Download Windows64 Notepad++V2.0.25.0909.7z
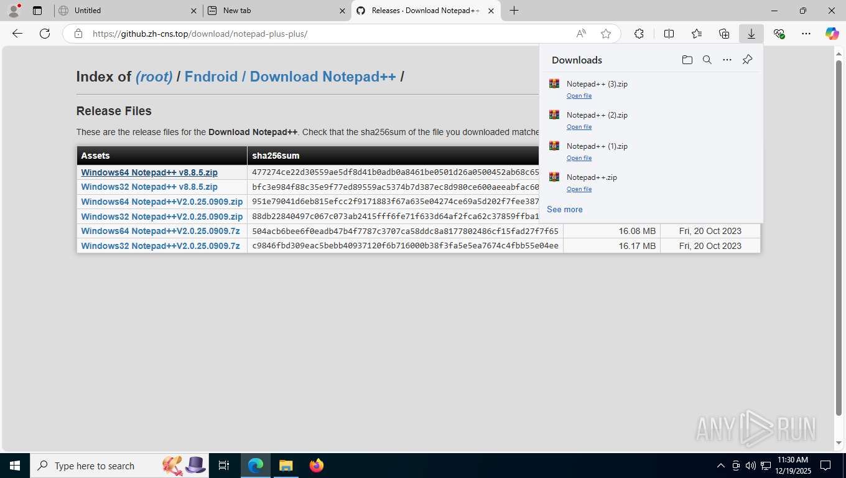This screenshot has height=478, width=846. click(160, 231)
